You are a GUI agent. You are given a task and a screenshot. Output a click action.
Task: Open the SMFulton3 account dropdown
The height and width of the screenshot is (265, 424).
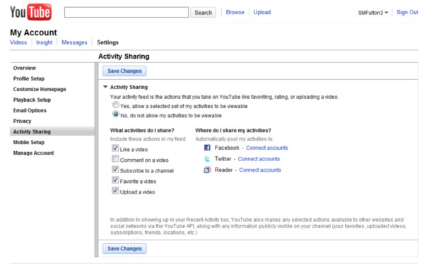pyautogui.click(x=373, y=13)
